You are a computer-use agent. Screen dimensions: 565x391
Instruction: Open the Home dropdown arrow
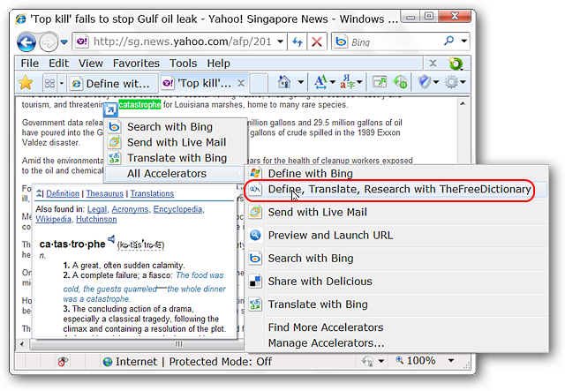300,82
